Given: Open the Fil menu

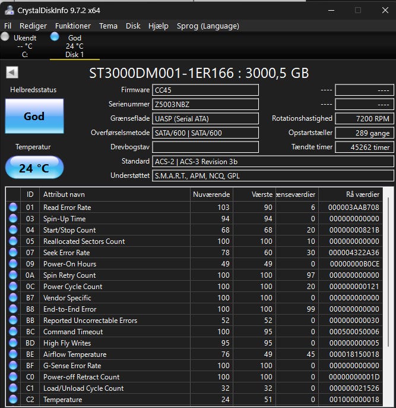Looking at the screenshot, I should (x=8, y=26).
